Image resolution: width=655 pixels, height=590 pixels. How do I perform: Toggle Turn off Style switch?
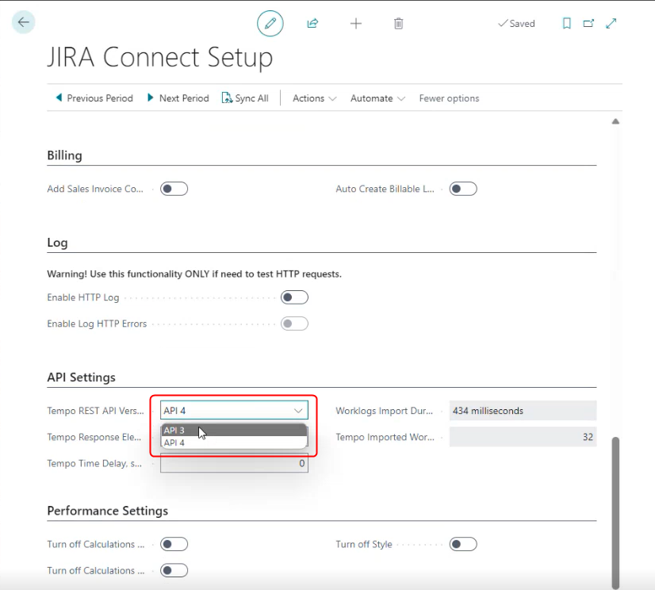click(463, 545)
